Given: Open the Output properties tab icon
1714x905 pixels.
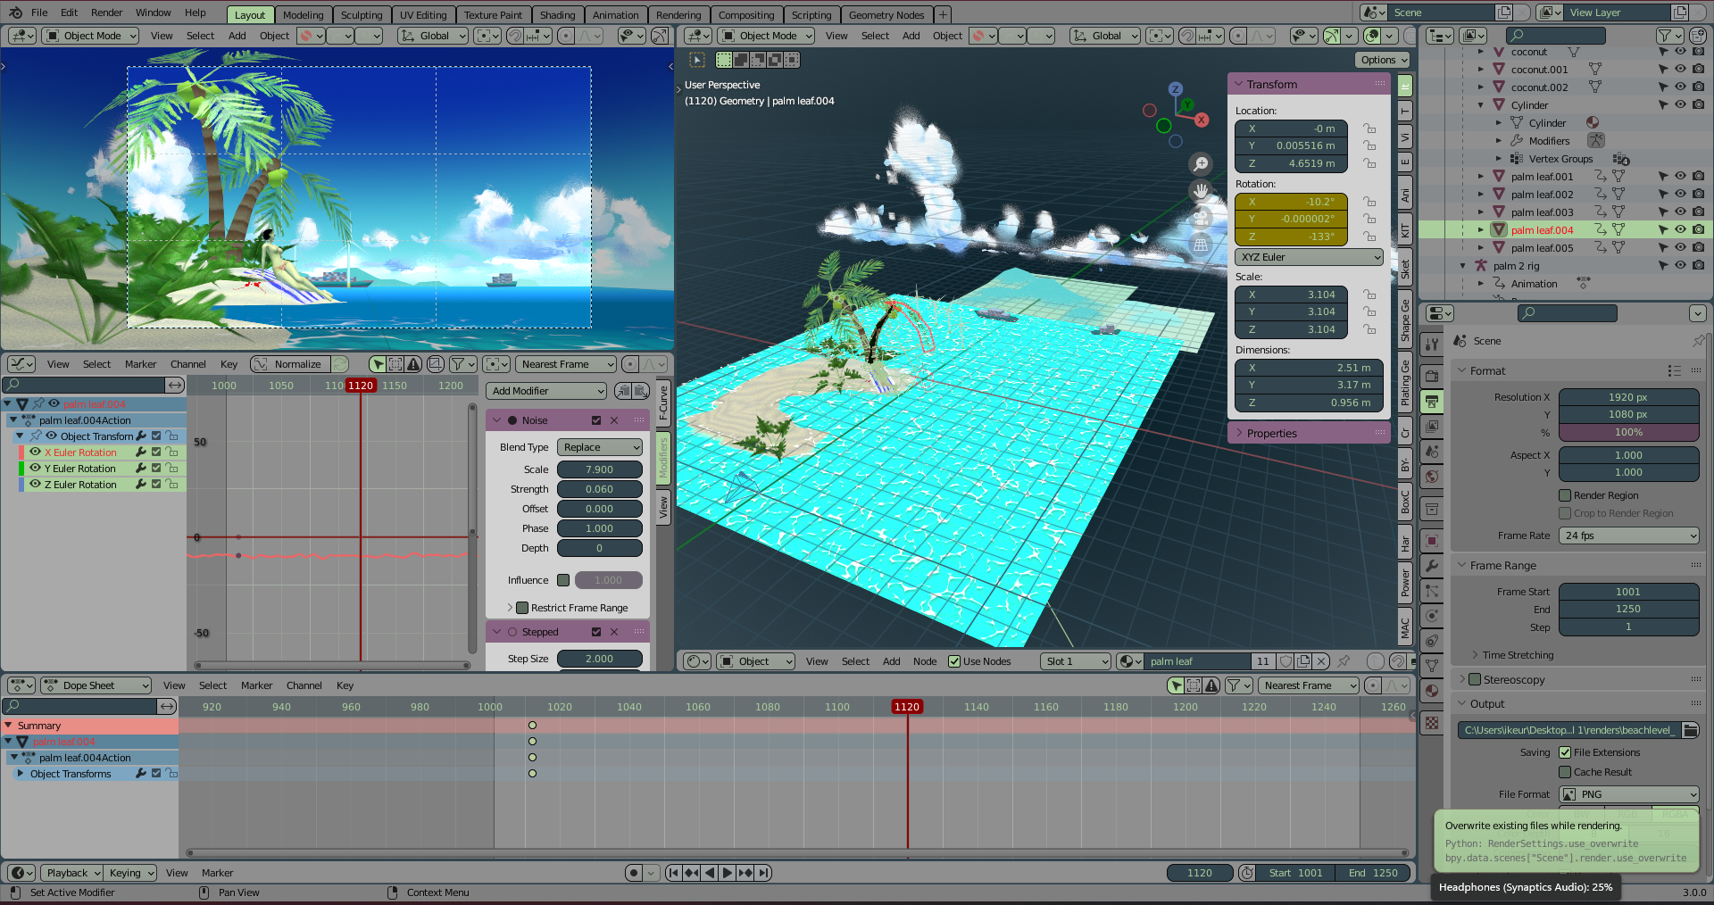Looking at the screenshot, I should pyautogui.click(x=1432, y=401).
